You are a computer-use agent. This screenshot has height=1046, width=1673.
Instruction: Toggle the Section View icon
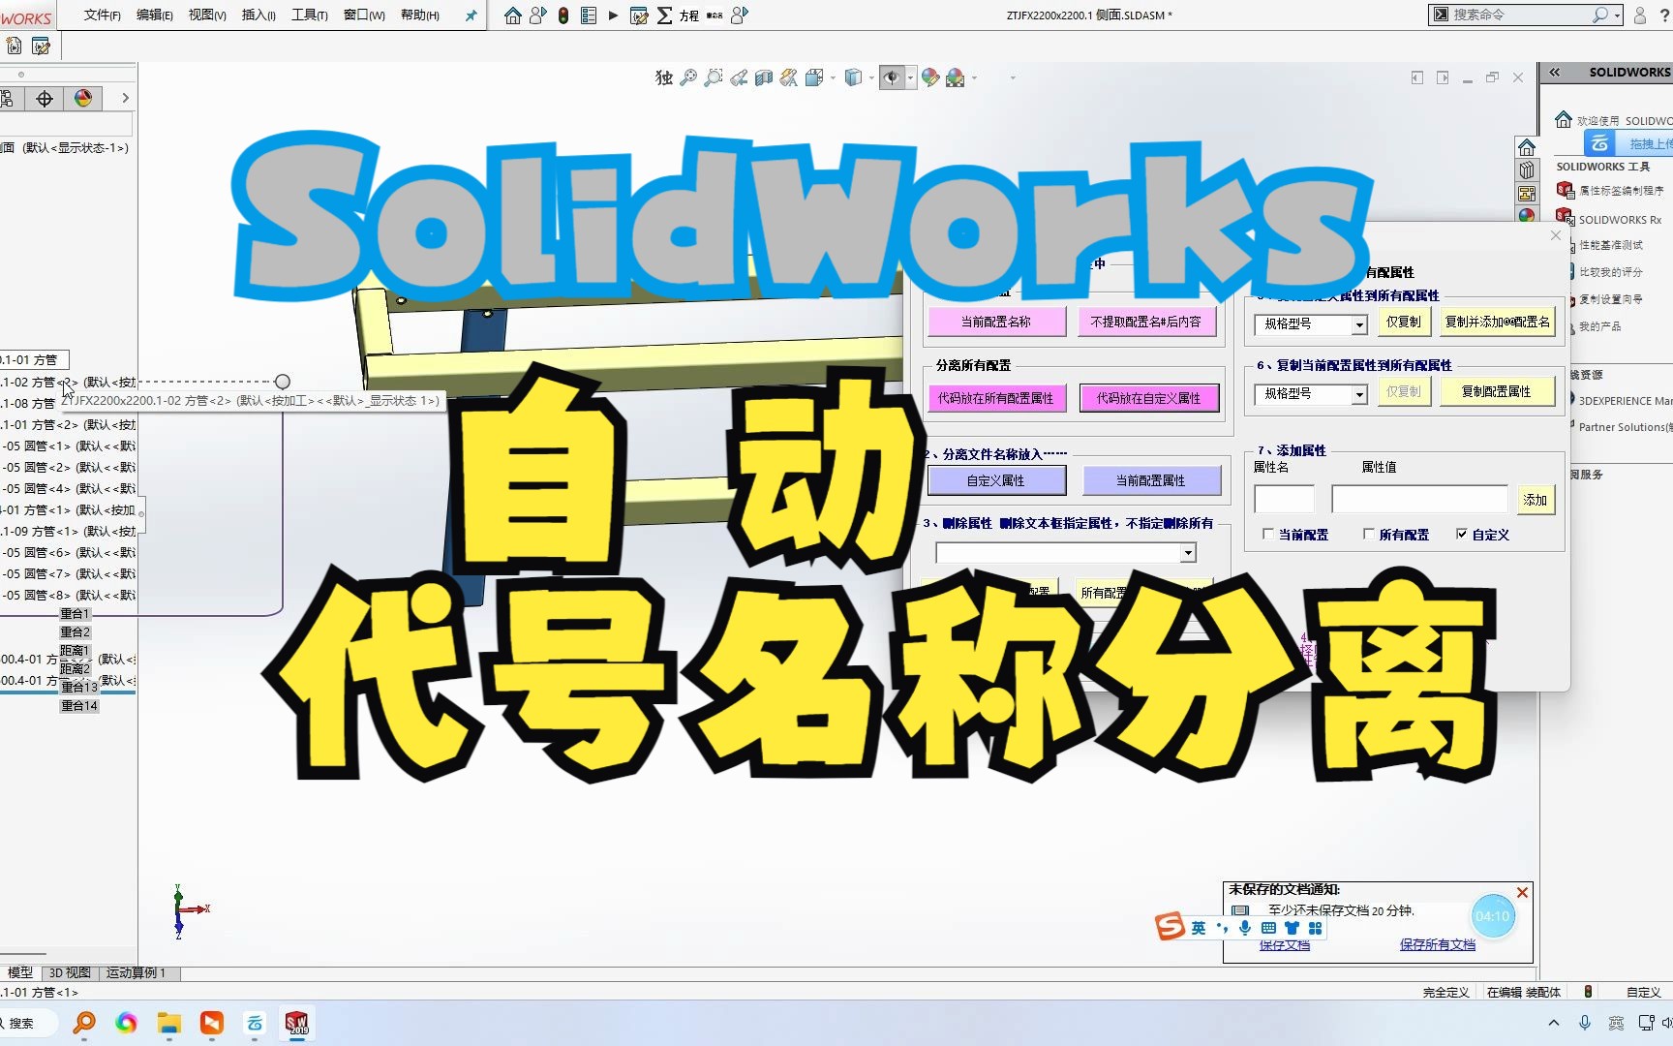764,77
